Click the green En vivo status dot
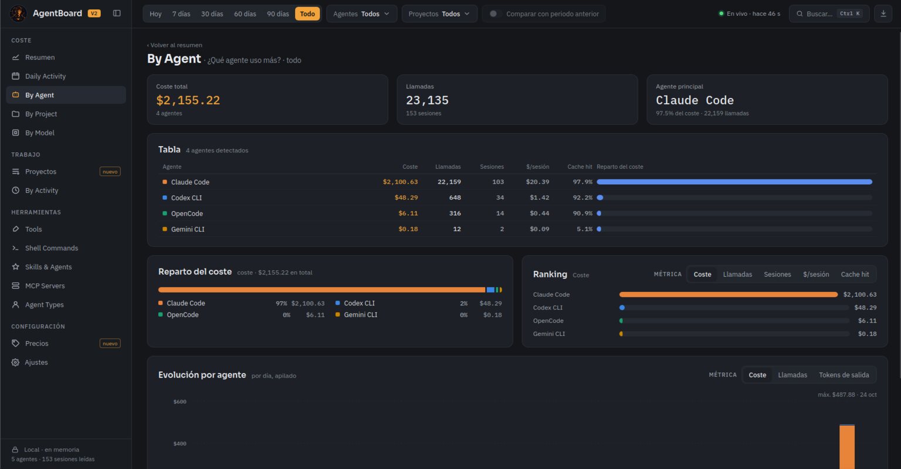The width and height of the screenshot is (901, 469). tap(722, 13)
